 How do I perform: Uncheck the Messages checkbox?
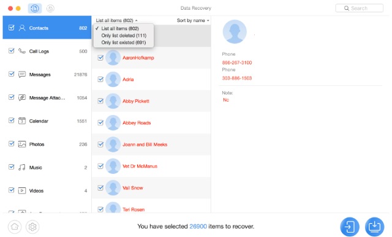[11, 74]
